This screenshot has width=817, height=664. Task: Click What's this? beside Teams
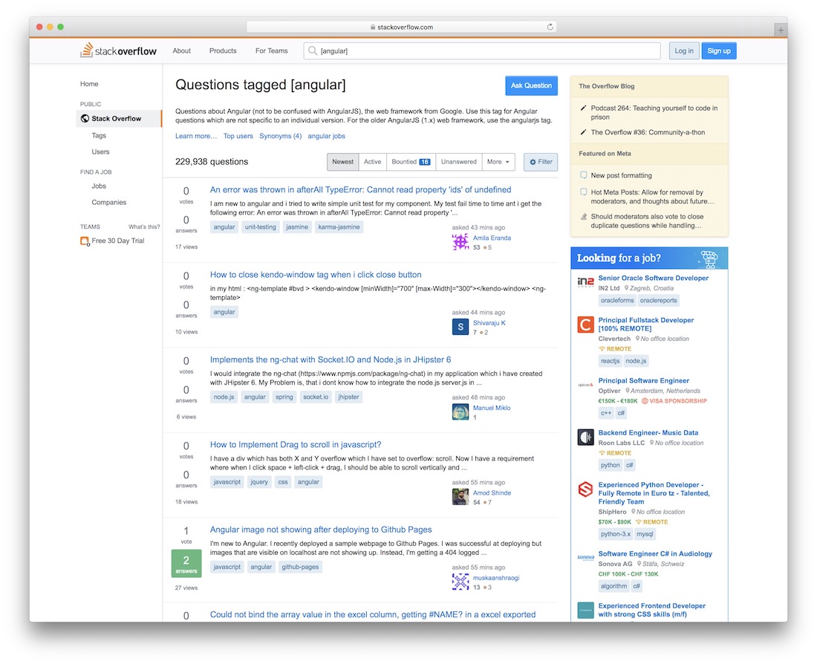click(x=144, y=227)
